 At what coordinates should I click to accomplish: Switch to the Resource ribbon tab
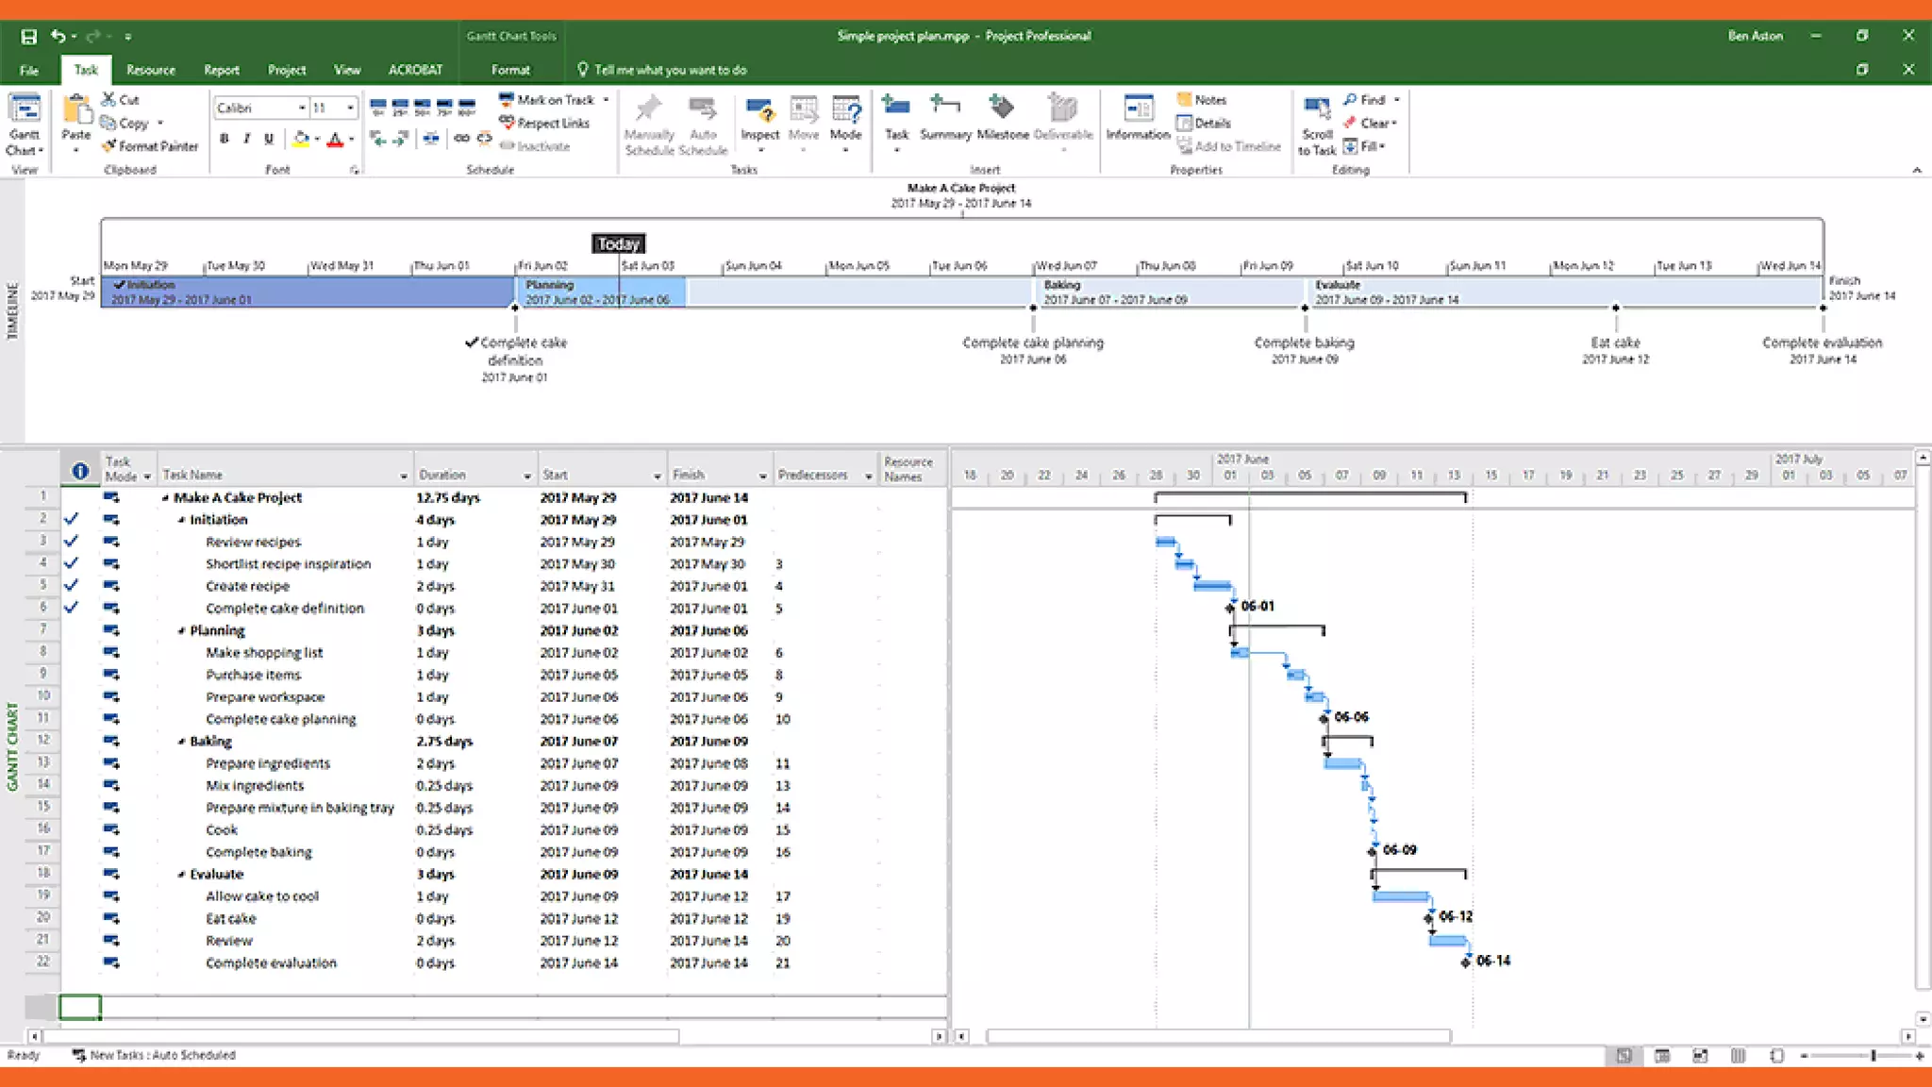click(x=150, y=70)
